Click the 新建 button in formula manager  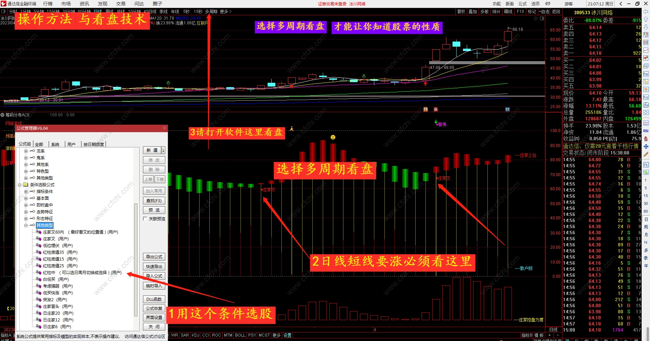[x=152, y=150]
